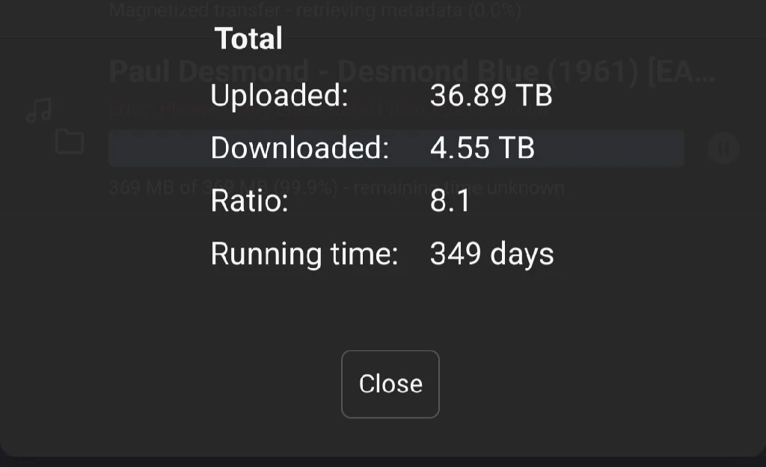Open the dimmed folder icon

[70, 141]
